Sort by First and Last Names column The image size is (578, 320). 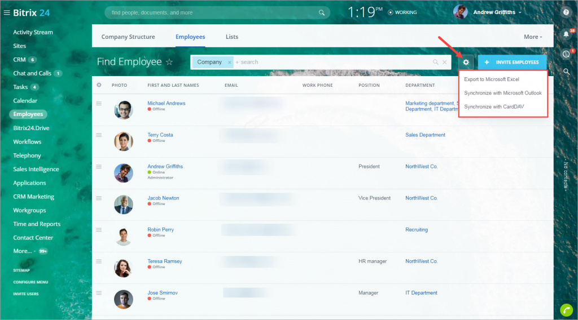[173, 85]
